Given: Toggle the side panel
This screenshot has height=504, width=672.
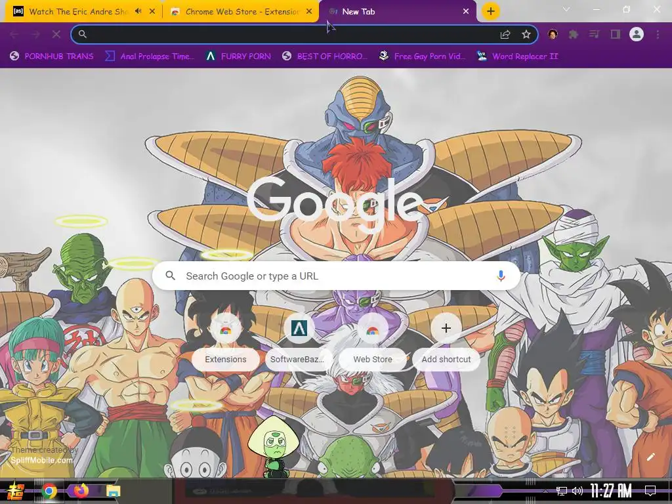Looking at the screenshot, I should (616, 34).
